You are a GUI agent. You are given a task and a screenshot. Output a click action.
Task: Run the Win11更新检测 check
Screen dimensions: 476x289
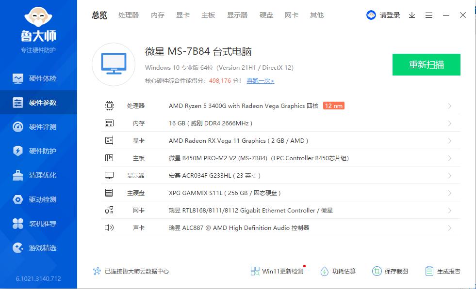pyautogui.click(x=278, y=271)
